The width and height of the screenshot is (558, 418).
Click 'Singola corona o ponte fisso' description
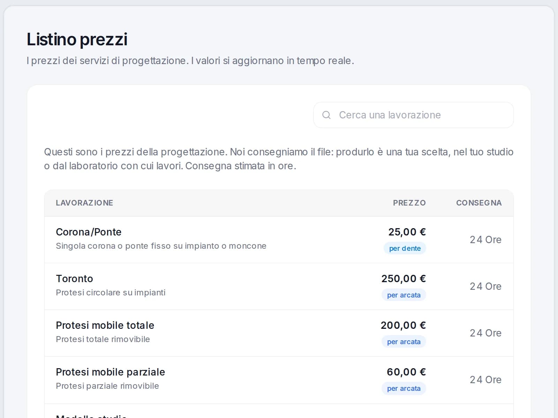(x=161, y=246)
